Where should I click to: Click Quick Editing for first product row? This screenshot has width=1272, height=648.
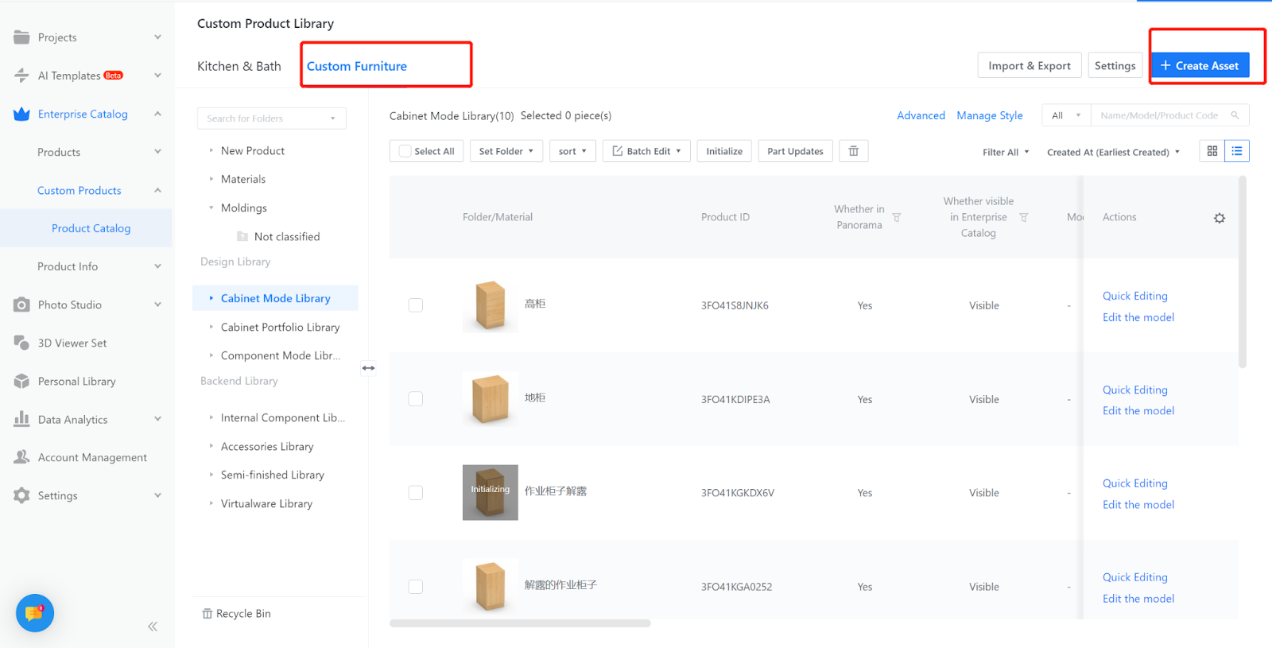[x=1134, y=296]
